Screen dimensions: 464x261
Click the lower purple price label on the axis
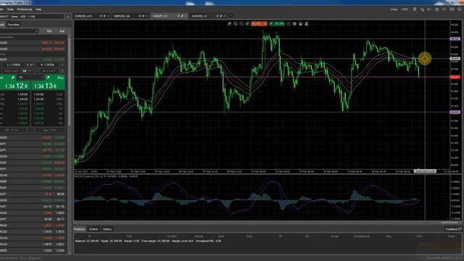point(455,112)
